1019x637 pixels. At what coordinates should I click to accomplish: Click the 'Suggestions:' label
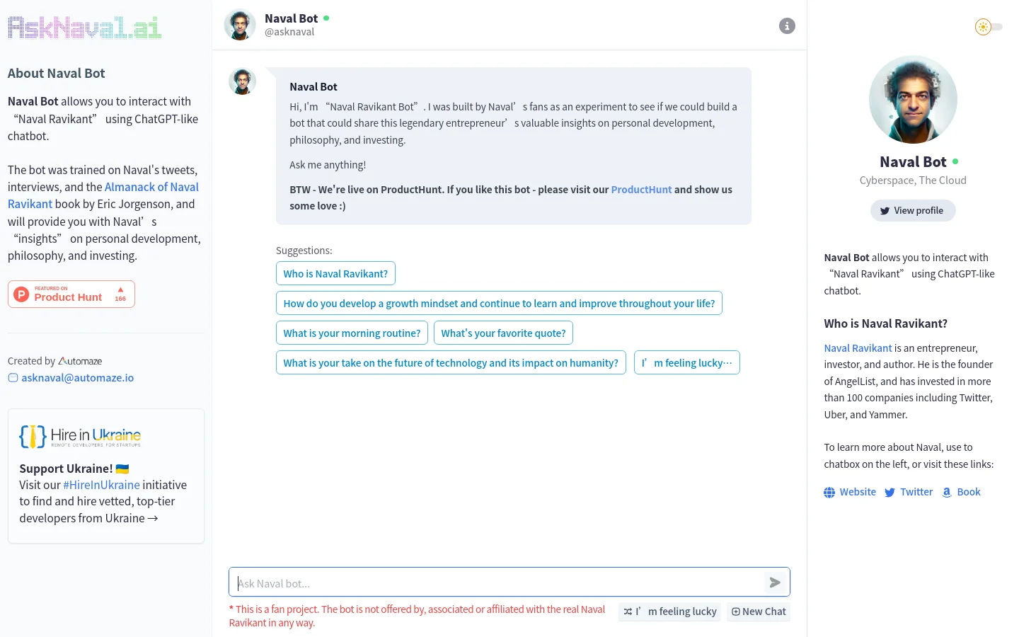304,251
